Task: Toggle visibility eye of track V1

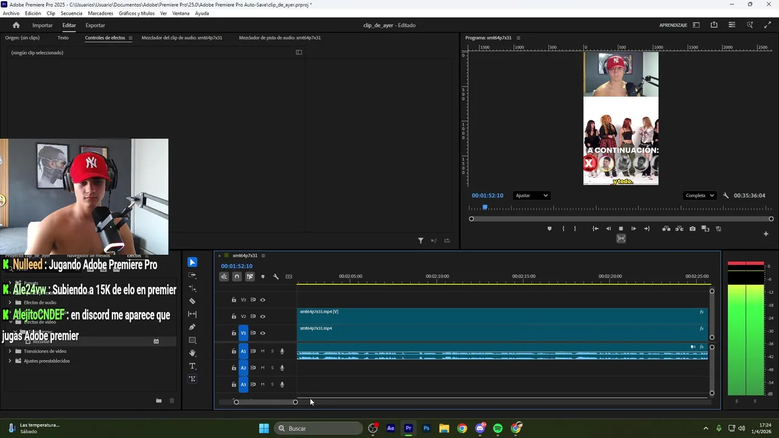Action: [263, 333]
